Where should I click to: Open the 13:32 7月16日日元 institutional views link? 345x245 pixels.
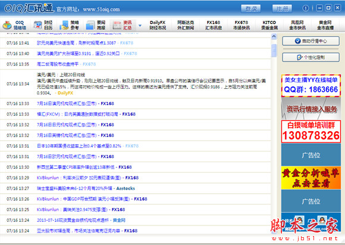point(67,125)
